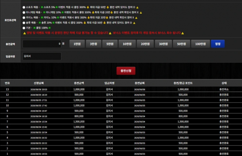The width and height of the screenshot is (242, 156).
Task: Click the 입금자명 column header in the table
Action: point(109,83)
